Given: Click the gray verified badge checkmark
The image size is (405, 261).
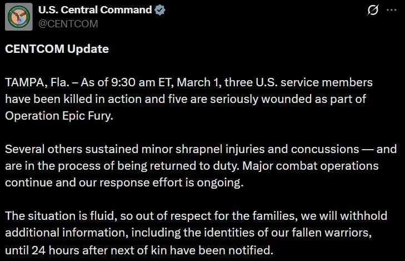Looking at the screenshot, I should click(x=160, y=10).
